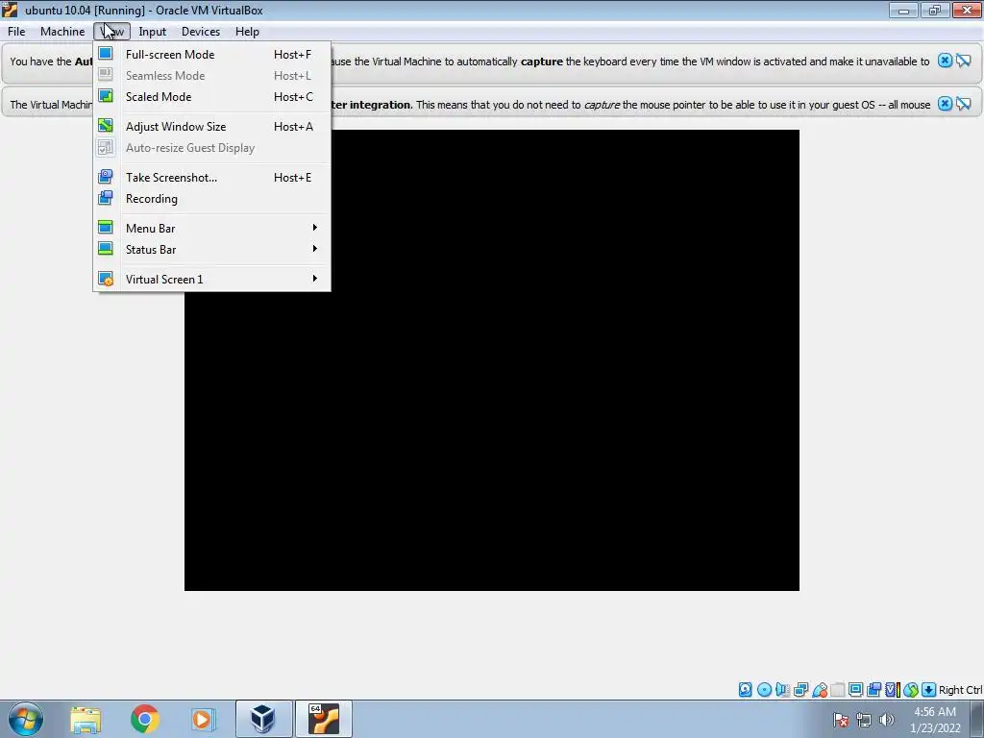Click the mouse integration status icon
The image size is (984, 738).
(911, 690)
